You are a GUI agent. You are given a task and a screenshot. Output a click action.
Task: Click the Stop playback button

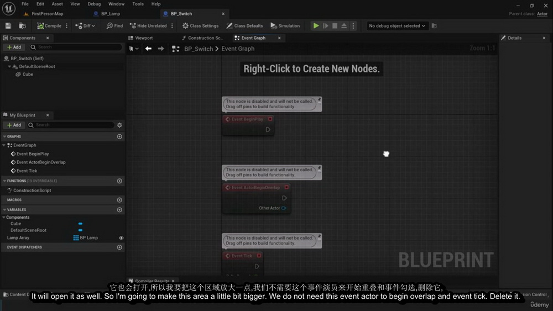(335, 26)
